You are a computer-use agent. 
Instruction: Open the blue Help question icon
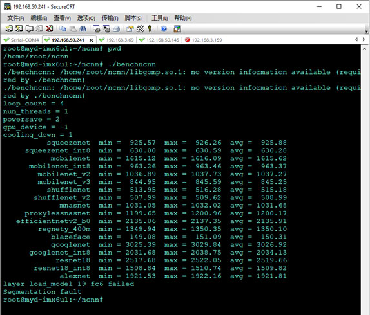click(164, 29)
